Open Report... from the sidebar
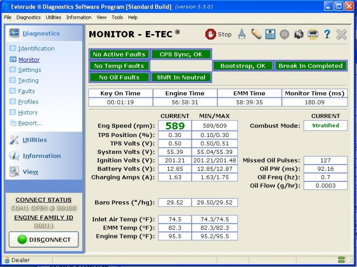 click(x=30, y=123)
